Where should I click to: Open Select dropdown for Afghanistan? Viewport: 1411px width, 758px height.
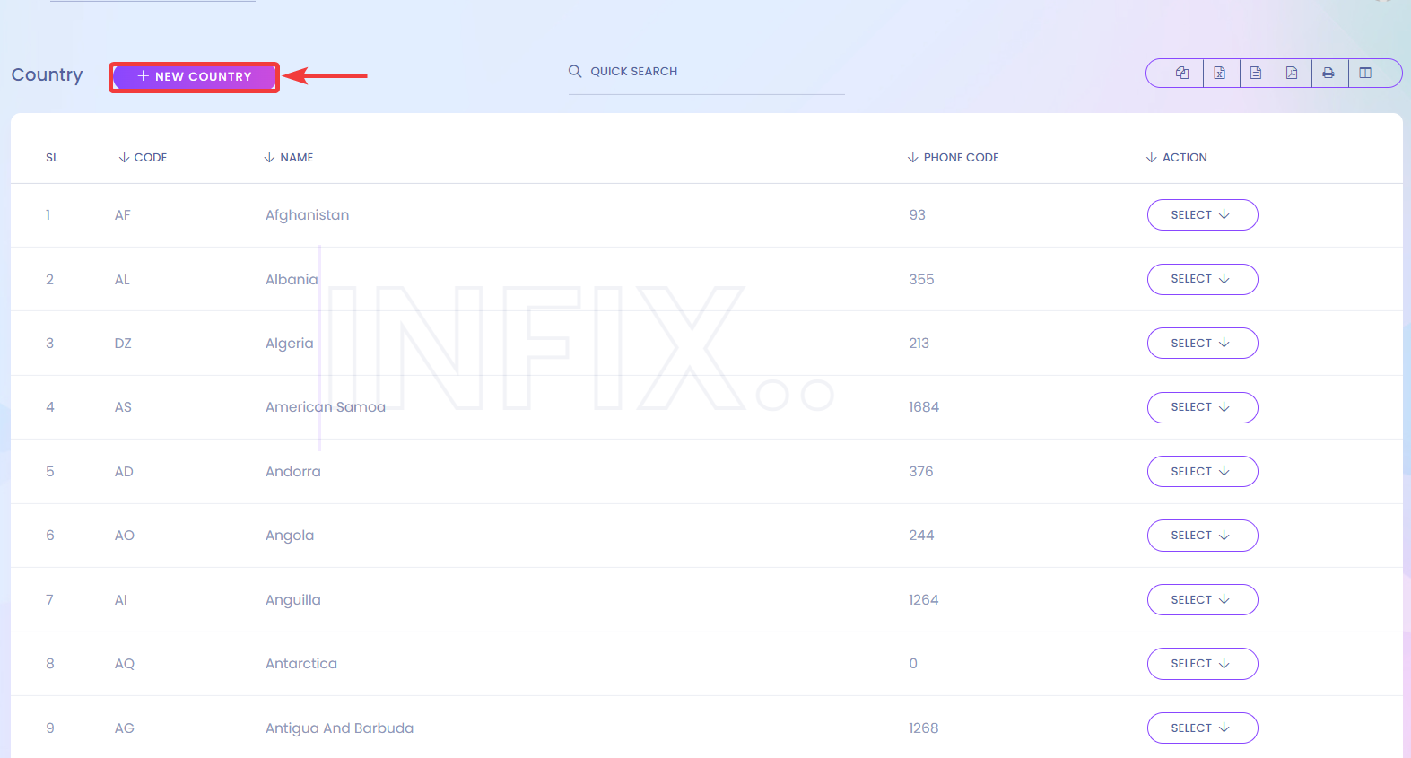click(x=1202, y=215)
